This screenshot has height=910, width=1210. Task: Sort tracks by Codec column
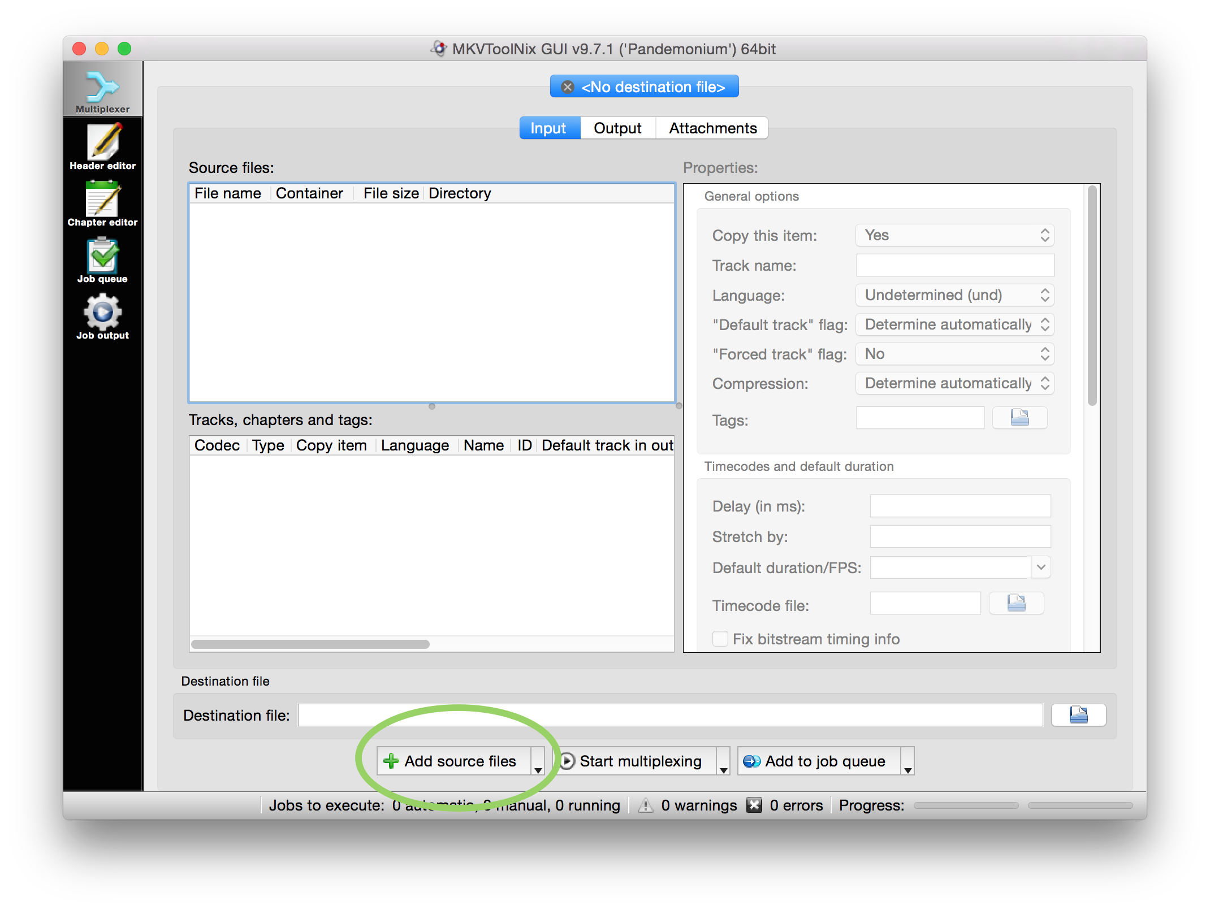tap(217, 445)
